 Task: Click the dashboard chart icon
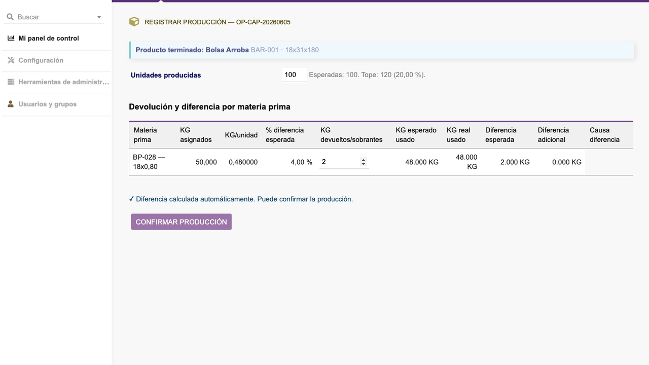(11, 38)
